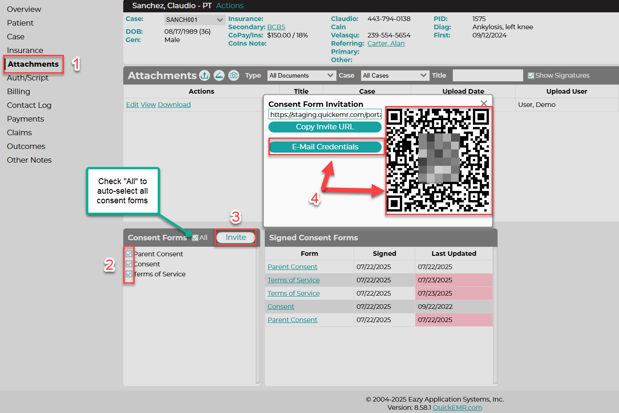Viewport: 619px width, 413px height.
Task: Open the Insurance section
Action: [x=25, y=50]
